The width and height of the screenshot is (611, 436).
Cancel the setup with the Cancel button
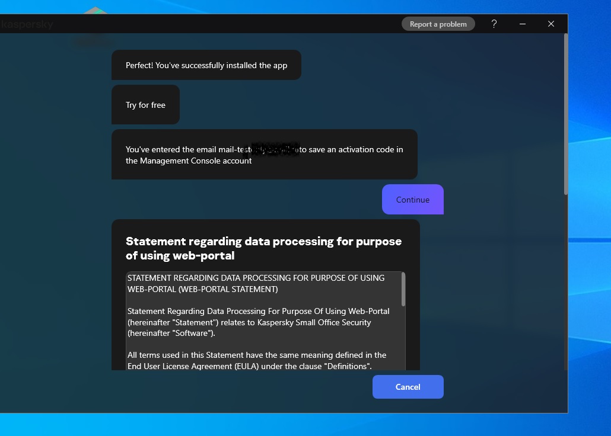pos(408,387)
